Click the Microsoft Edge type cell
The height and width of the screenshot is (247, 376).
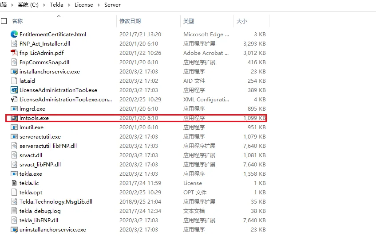tap(206, 35)
